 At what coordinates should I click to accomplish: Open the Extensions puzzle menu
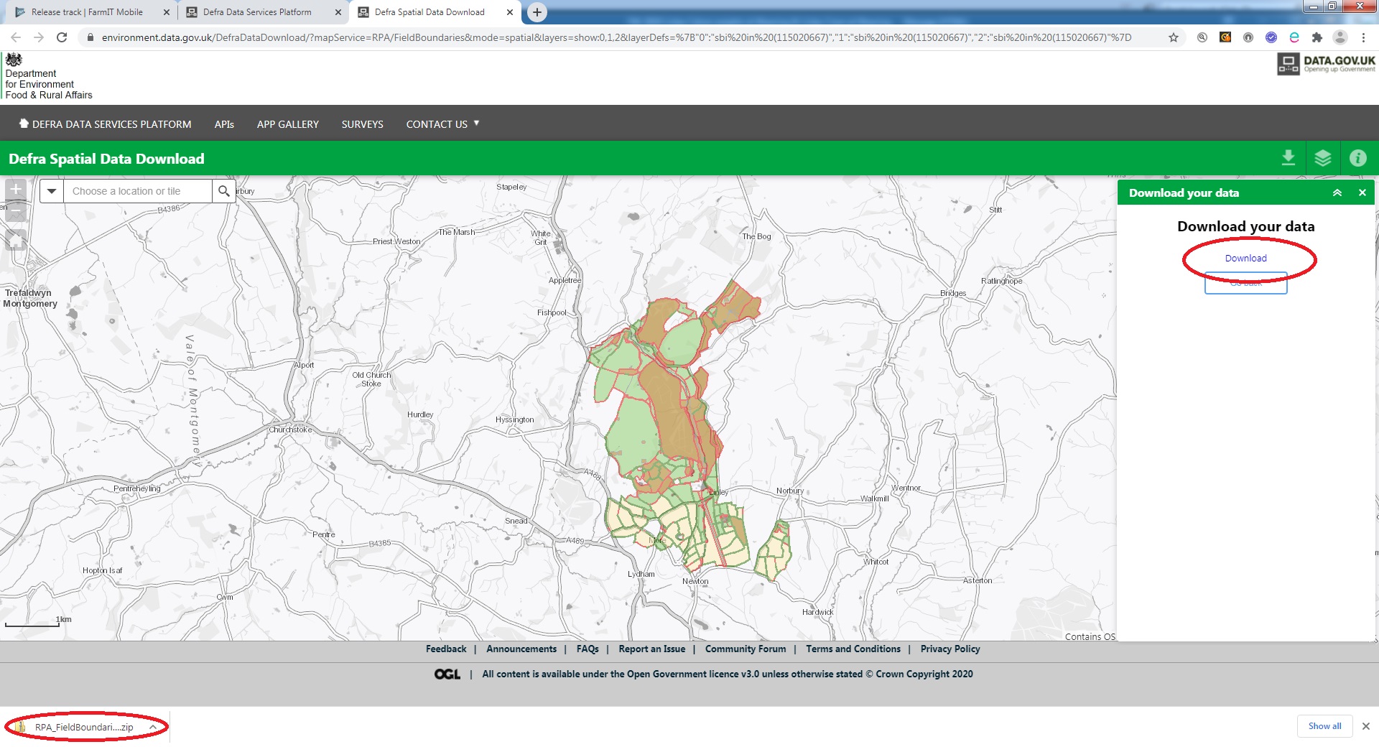click(1317, 37)
